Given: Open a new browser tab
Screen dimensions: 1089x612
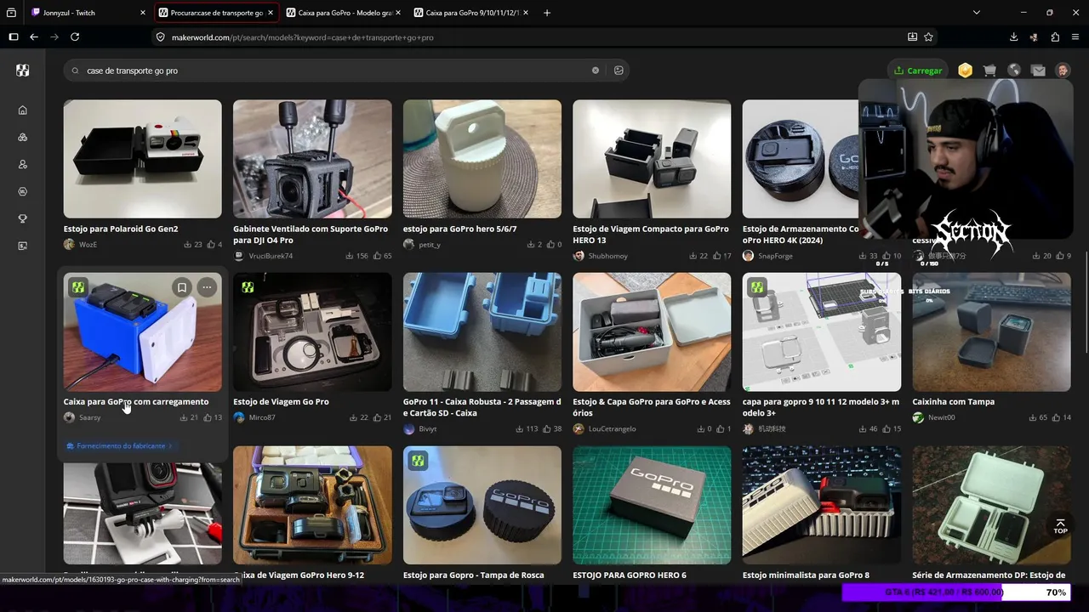Looking at the screenshot, I should tap(547, 13).
